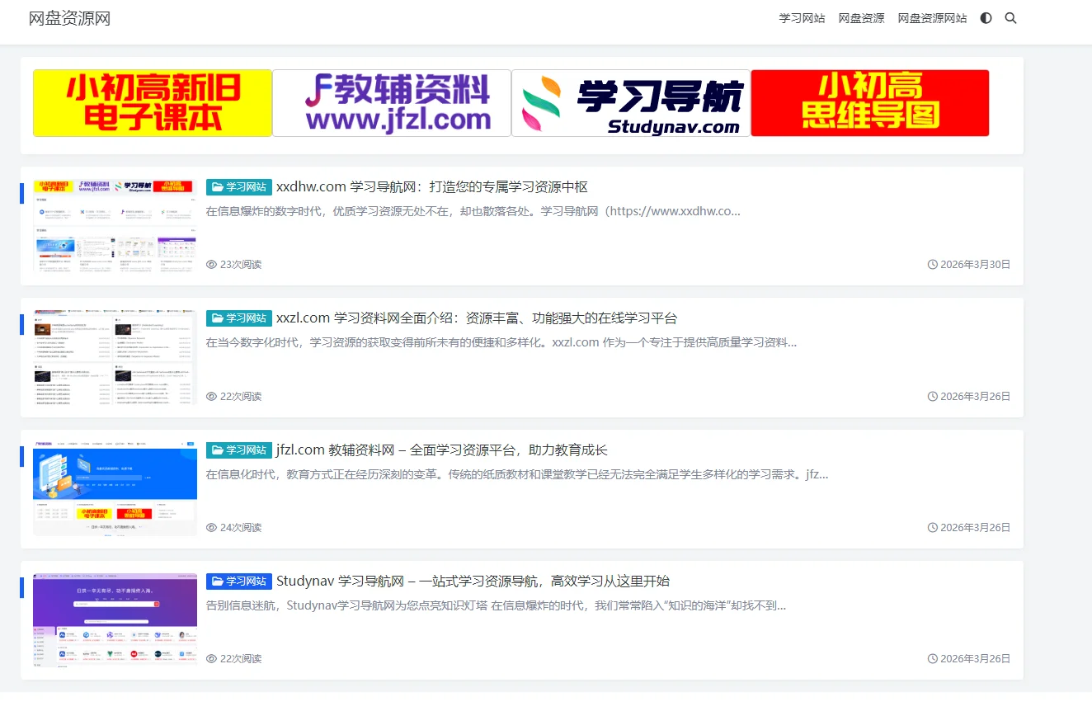Select the 学习网站 navigation menu item

point(801,17)
